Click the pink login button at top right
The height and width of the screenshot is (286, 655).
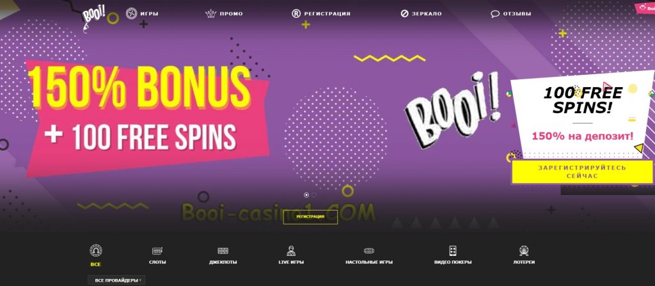coord(646,8)
